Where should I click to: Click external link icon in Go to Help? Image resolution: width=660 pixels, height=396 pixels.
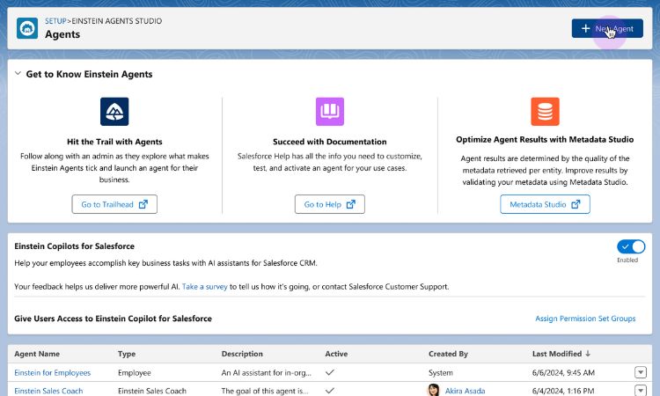350,204
